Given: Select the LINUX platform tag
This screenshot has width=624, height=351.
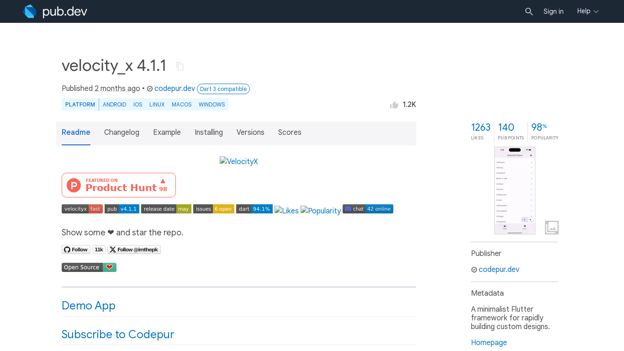Looking at the screenshot, I should coord(157,105).
